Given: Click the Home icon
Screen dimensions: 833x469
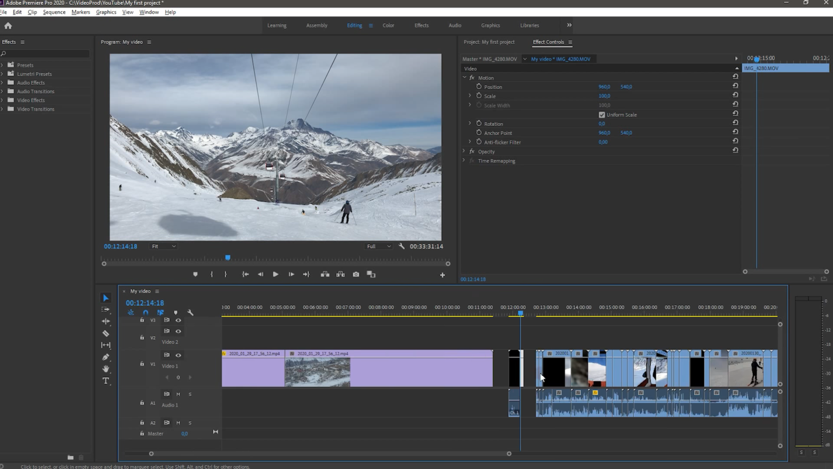Looking at the screenshot, I should [x=8, y=26].
